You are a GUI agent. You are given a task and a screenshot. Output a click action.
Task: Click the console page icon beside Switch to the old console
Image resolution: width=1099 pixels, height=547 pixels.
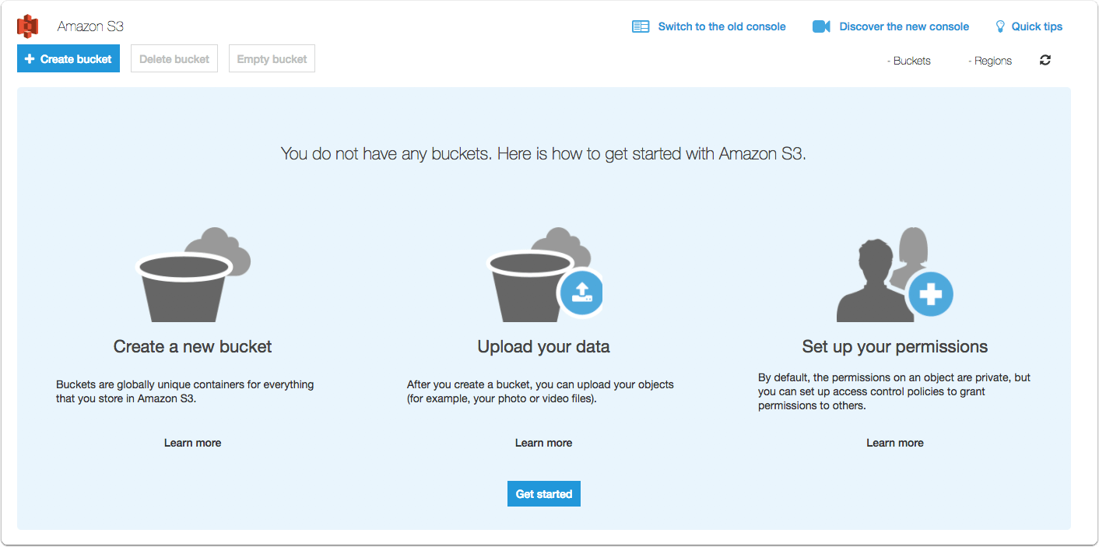[x=641, y=26]
